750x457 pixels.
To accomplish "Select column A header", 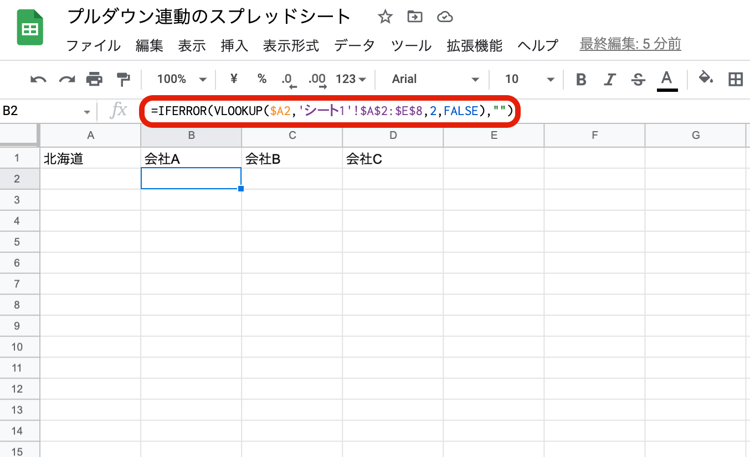I will click(90, 135).
